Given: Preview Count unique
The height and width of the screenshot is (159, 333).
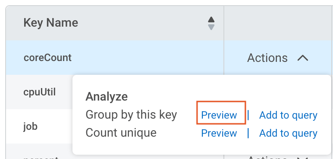Looking at the screenshot, I should tap(219, 133).
